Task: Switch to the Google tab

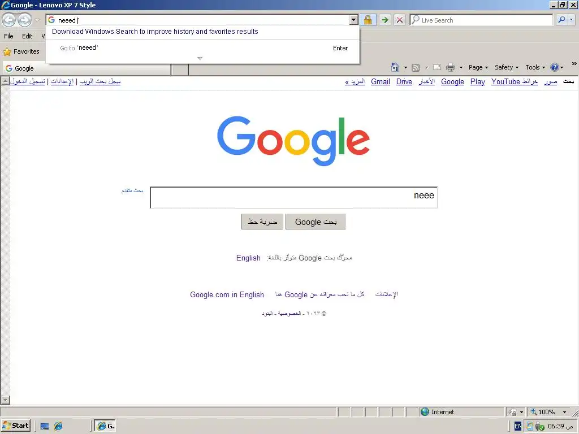Action: coord(87,68)
